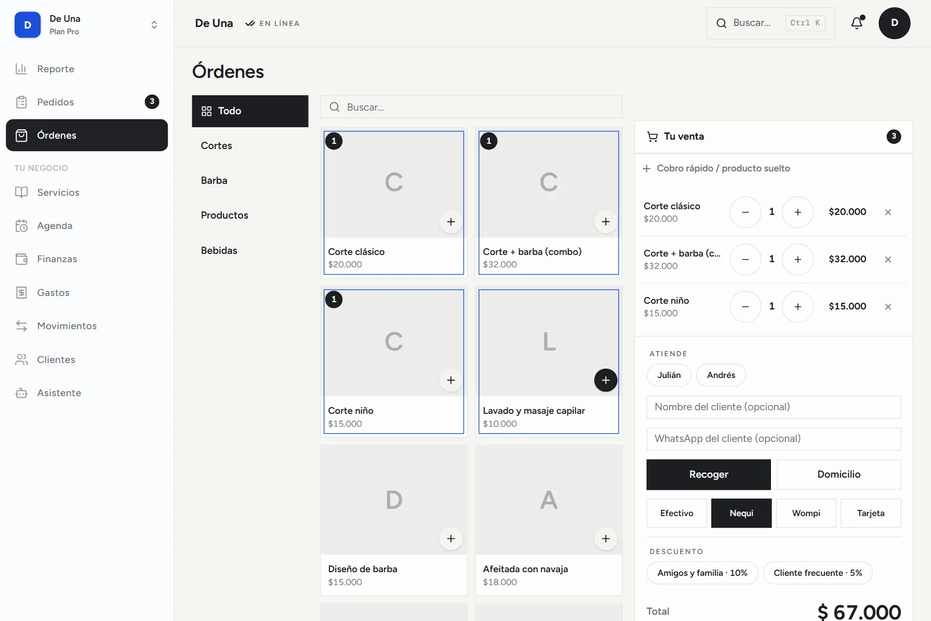Viewport: 931px width, 621px height.
Task: Apply Cliente frecuente 5% discount
Action: coord(818,573)
